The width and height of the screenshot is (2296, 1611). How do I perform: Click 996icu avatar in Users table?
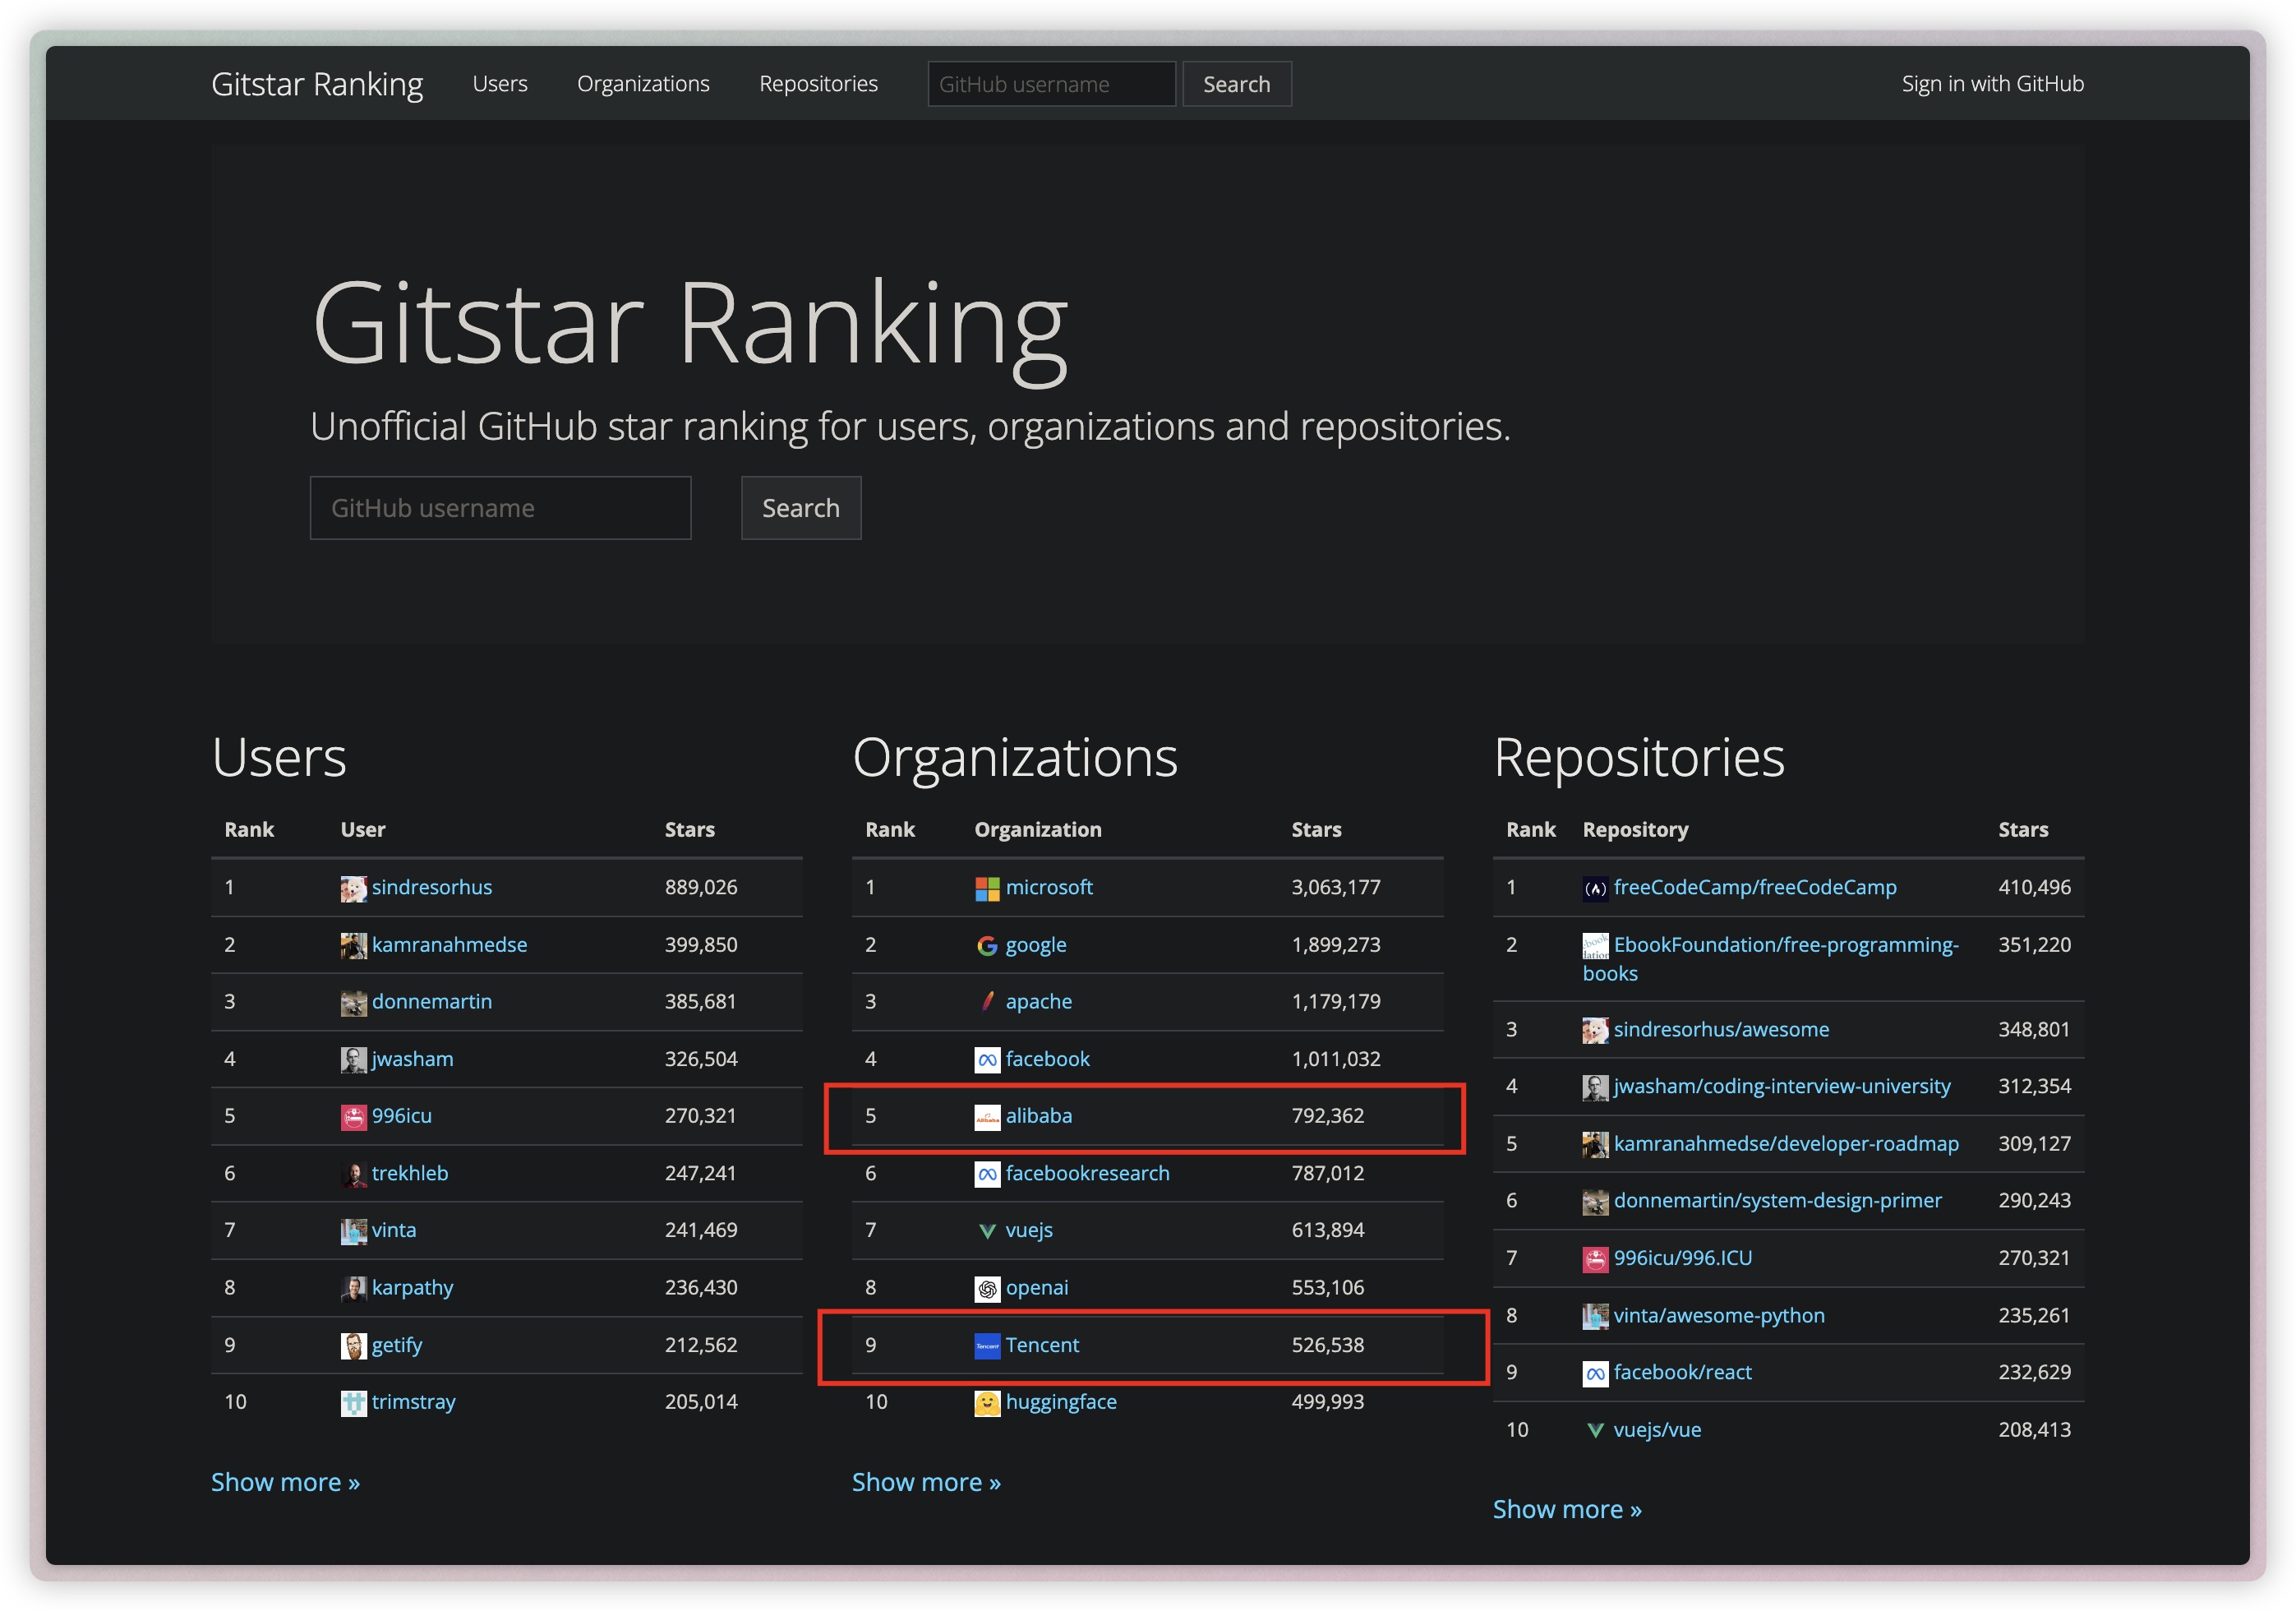point(353,1116)
